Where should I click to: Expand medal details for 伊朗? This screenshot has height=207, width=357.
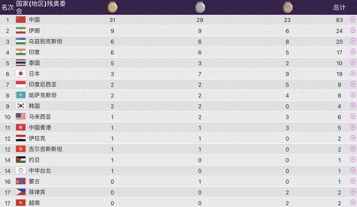point(353,30)
